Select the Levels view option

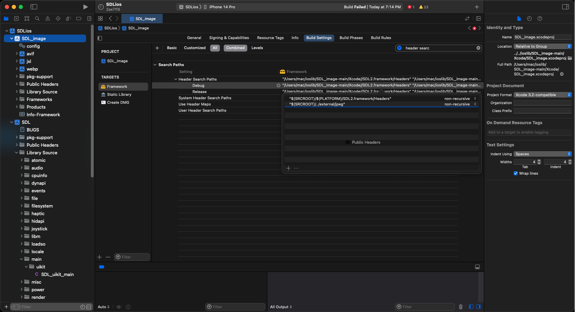click(257, 48)
